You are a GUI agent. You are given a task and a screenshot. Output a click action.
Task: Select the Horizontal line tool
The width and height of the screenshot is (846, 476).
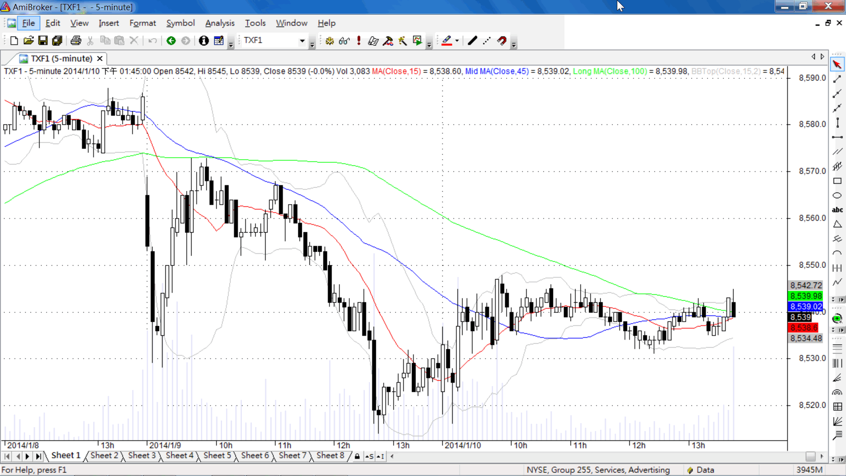837,137
